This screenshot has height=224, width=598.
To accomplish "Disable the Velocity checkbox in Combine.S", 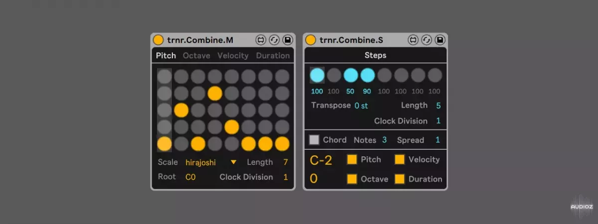I will 400,159.
